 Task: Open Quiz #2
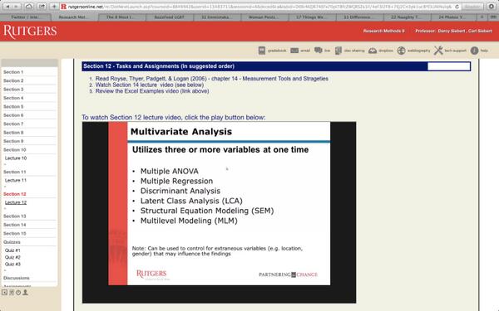pyautogui.click(x=12, y=257)
